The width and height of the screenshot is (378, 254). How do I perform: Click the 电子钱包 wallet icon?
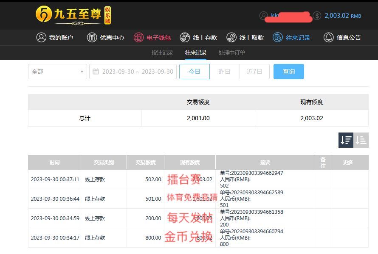point(138,38)
